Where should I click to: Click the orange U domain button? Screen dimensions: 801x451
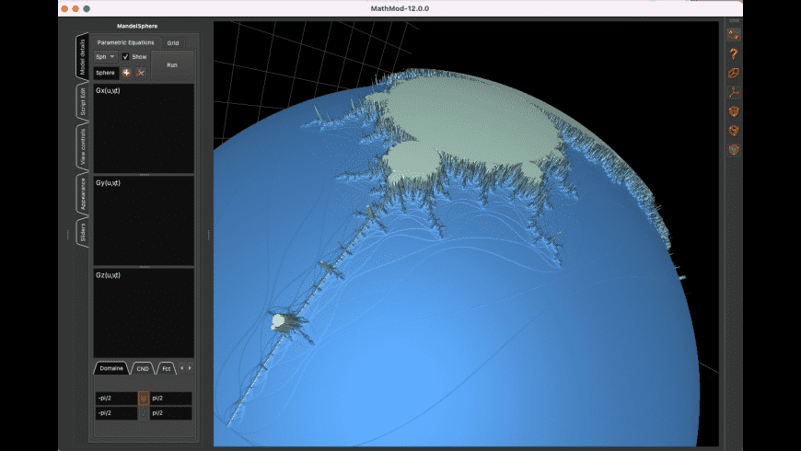(x=144, y=398)
